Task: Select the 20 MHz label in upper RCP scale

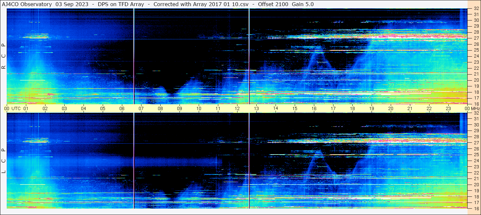Action: (476, 80)
